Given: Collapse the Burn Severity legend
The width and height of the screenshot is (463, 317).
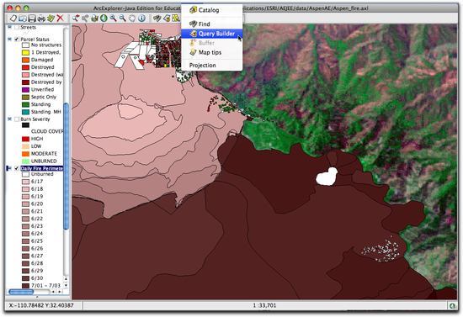Looking at the screenshot, I should coord(9,119).
